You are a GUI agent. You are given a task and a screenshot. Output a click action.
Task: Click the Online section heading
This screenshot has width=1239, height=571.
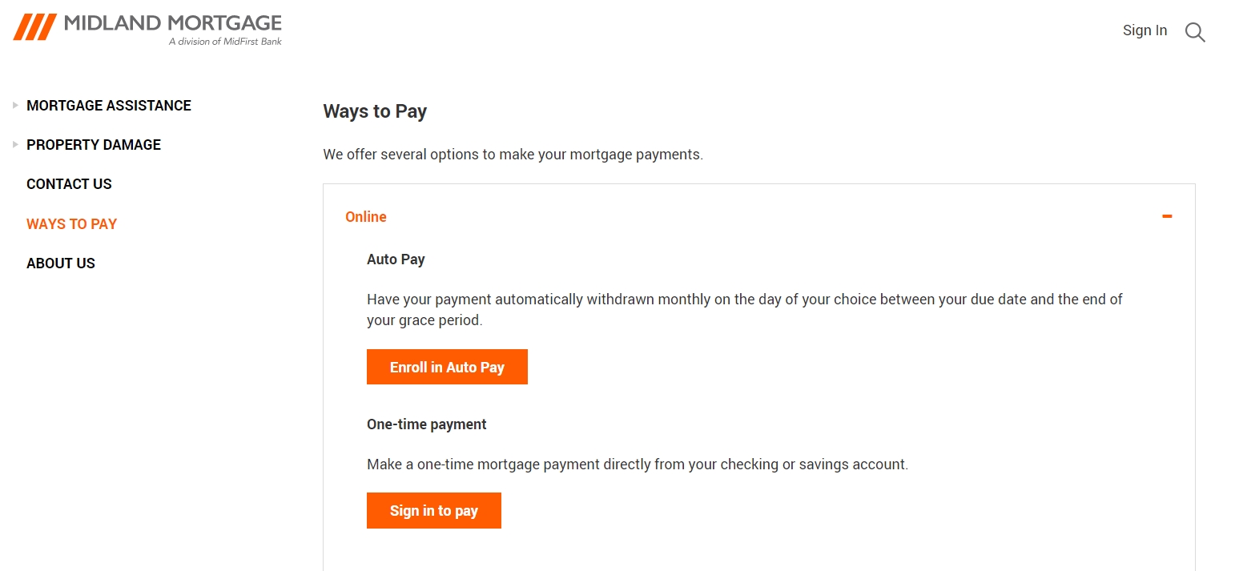tap(365, 216)
